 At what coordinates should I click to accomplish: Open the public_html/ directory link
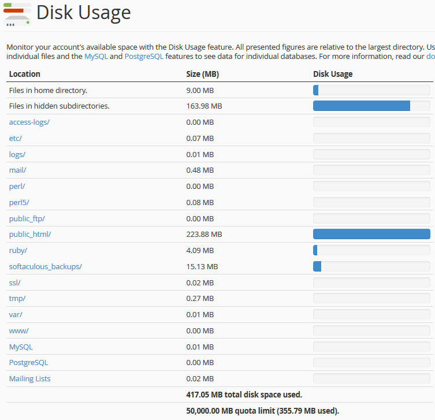(x=30, y=235)
